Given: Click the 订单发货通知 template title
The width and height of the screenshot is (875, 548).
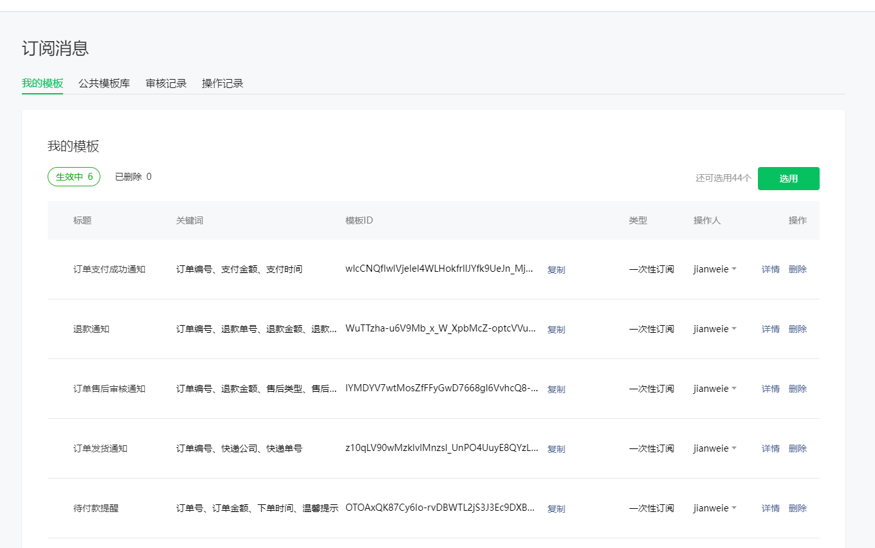Looking at the screenshot, I should click(x=100, y=448).
